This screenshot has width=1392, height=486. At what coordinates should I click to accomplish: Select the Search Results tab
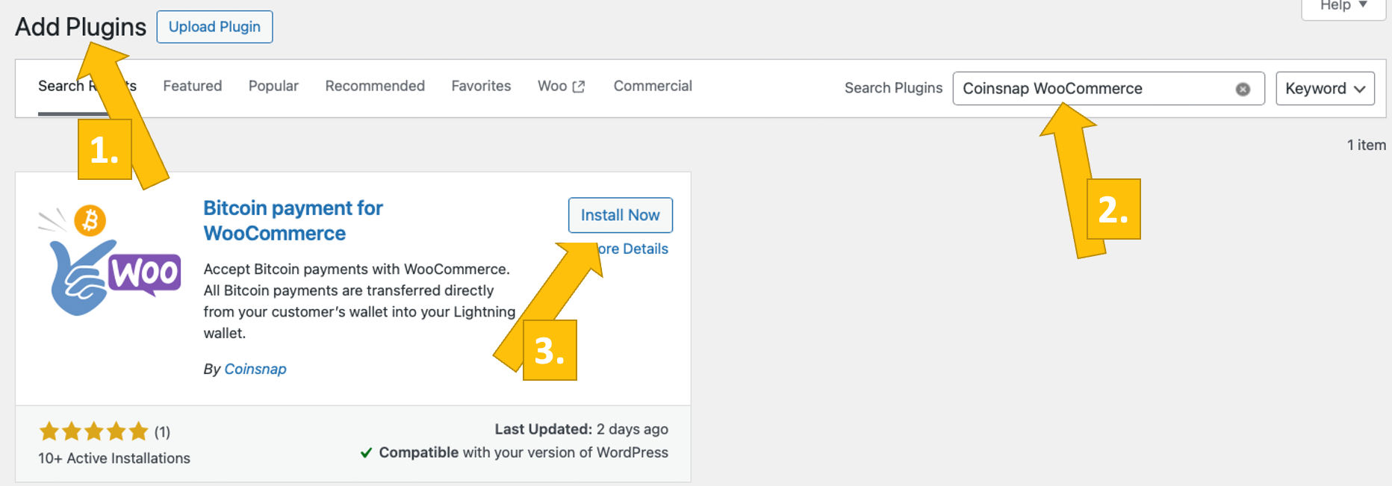(x=60, y=86)
